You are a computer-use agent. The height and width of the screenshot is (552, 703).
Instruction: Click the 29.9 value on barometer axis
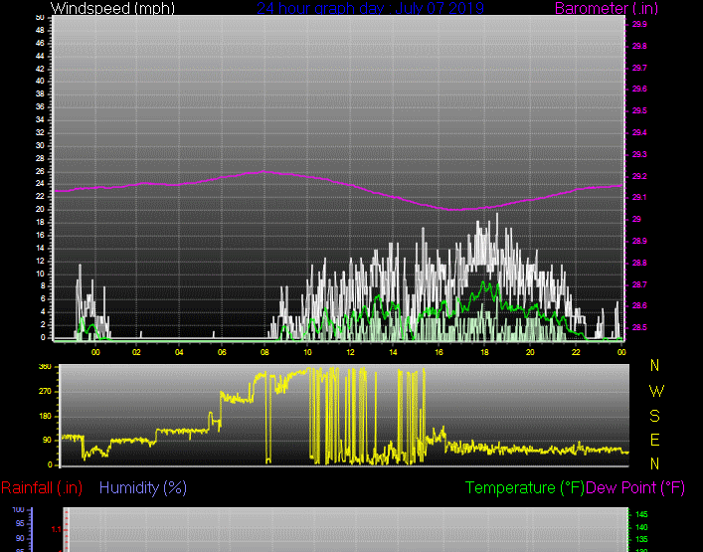[x=638, y=24]
